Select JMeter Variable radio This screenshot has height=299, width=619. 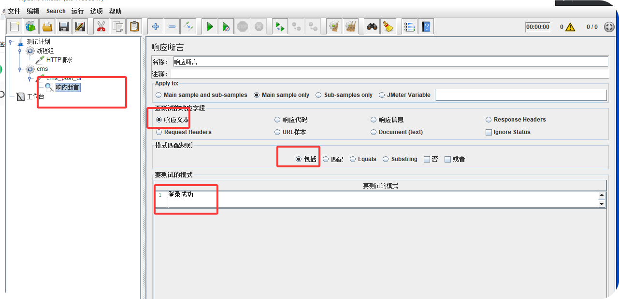coord(382,95)
